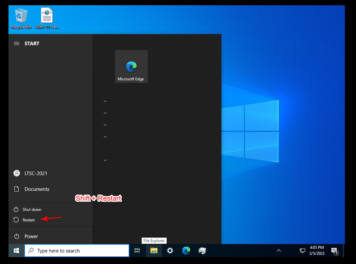Viewport: 356px width, 264px height.
Task: Open the Recycle Bin desktop icon
Action: coord(21,18)
